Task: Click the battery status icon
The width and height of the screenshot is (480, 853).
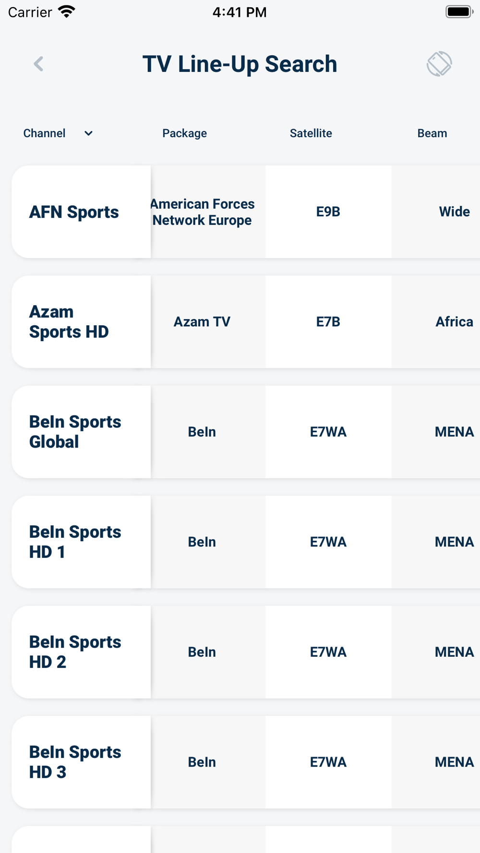Action: [x=459, y=12]
